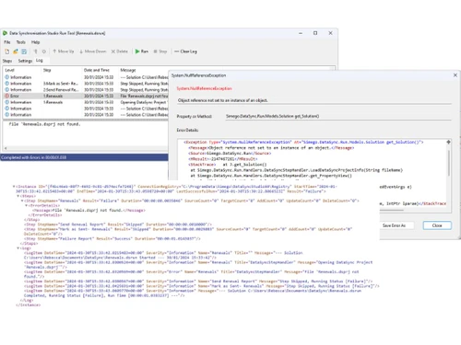Viewport: 461px width, 345px height.
Task: Select the '2.Send Renewal Re...' log row
Action: point(87,90)
